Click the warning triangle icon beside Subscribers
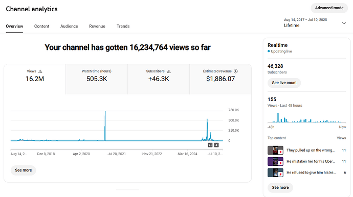 169,71
